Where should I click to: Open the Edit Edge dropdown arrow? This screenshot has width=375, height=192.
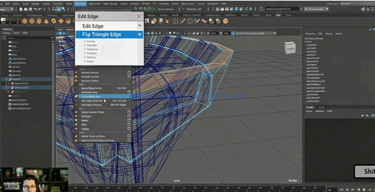click(x=140, y=26)
